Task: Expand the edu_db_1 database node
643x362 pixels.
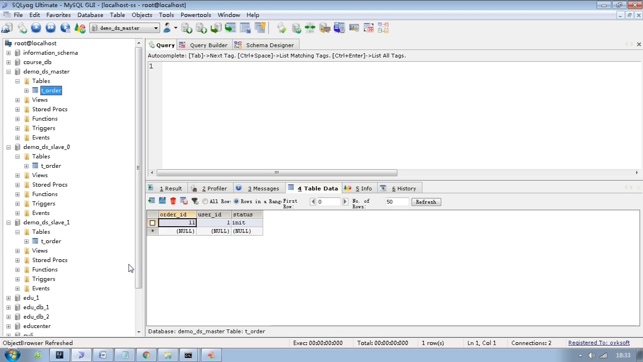Action: pos(8,307)
